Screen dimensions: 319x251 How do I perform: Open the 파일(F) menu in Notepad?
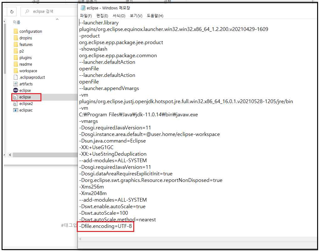(x=86, y=16)
